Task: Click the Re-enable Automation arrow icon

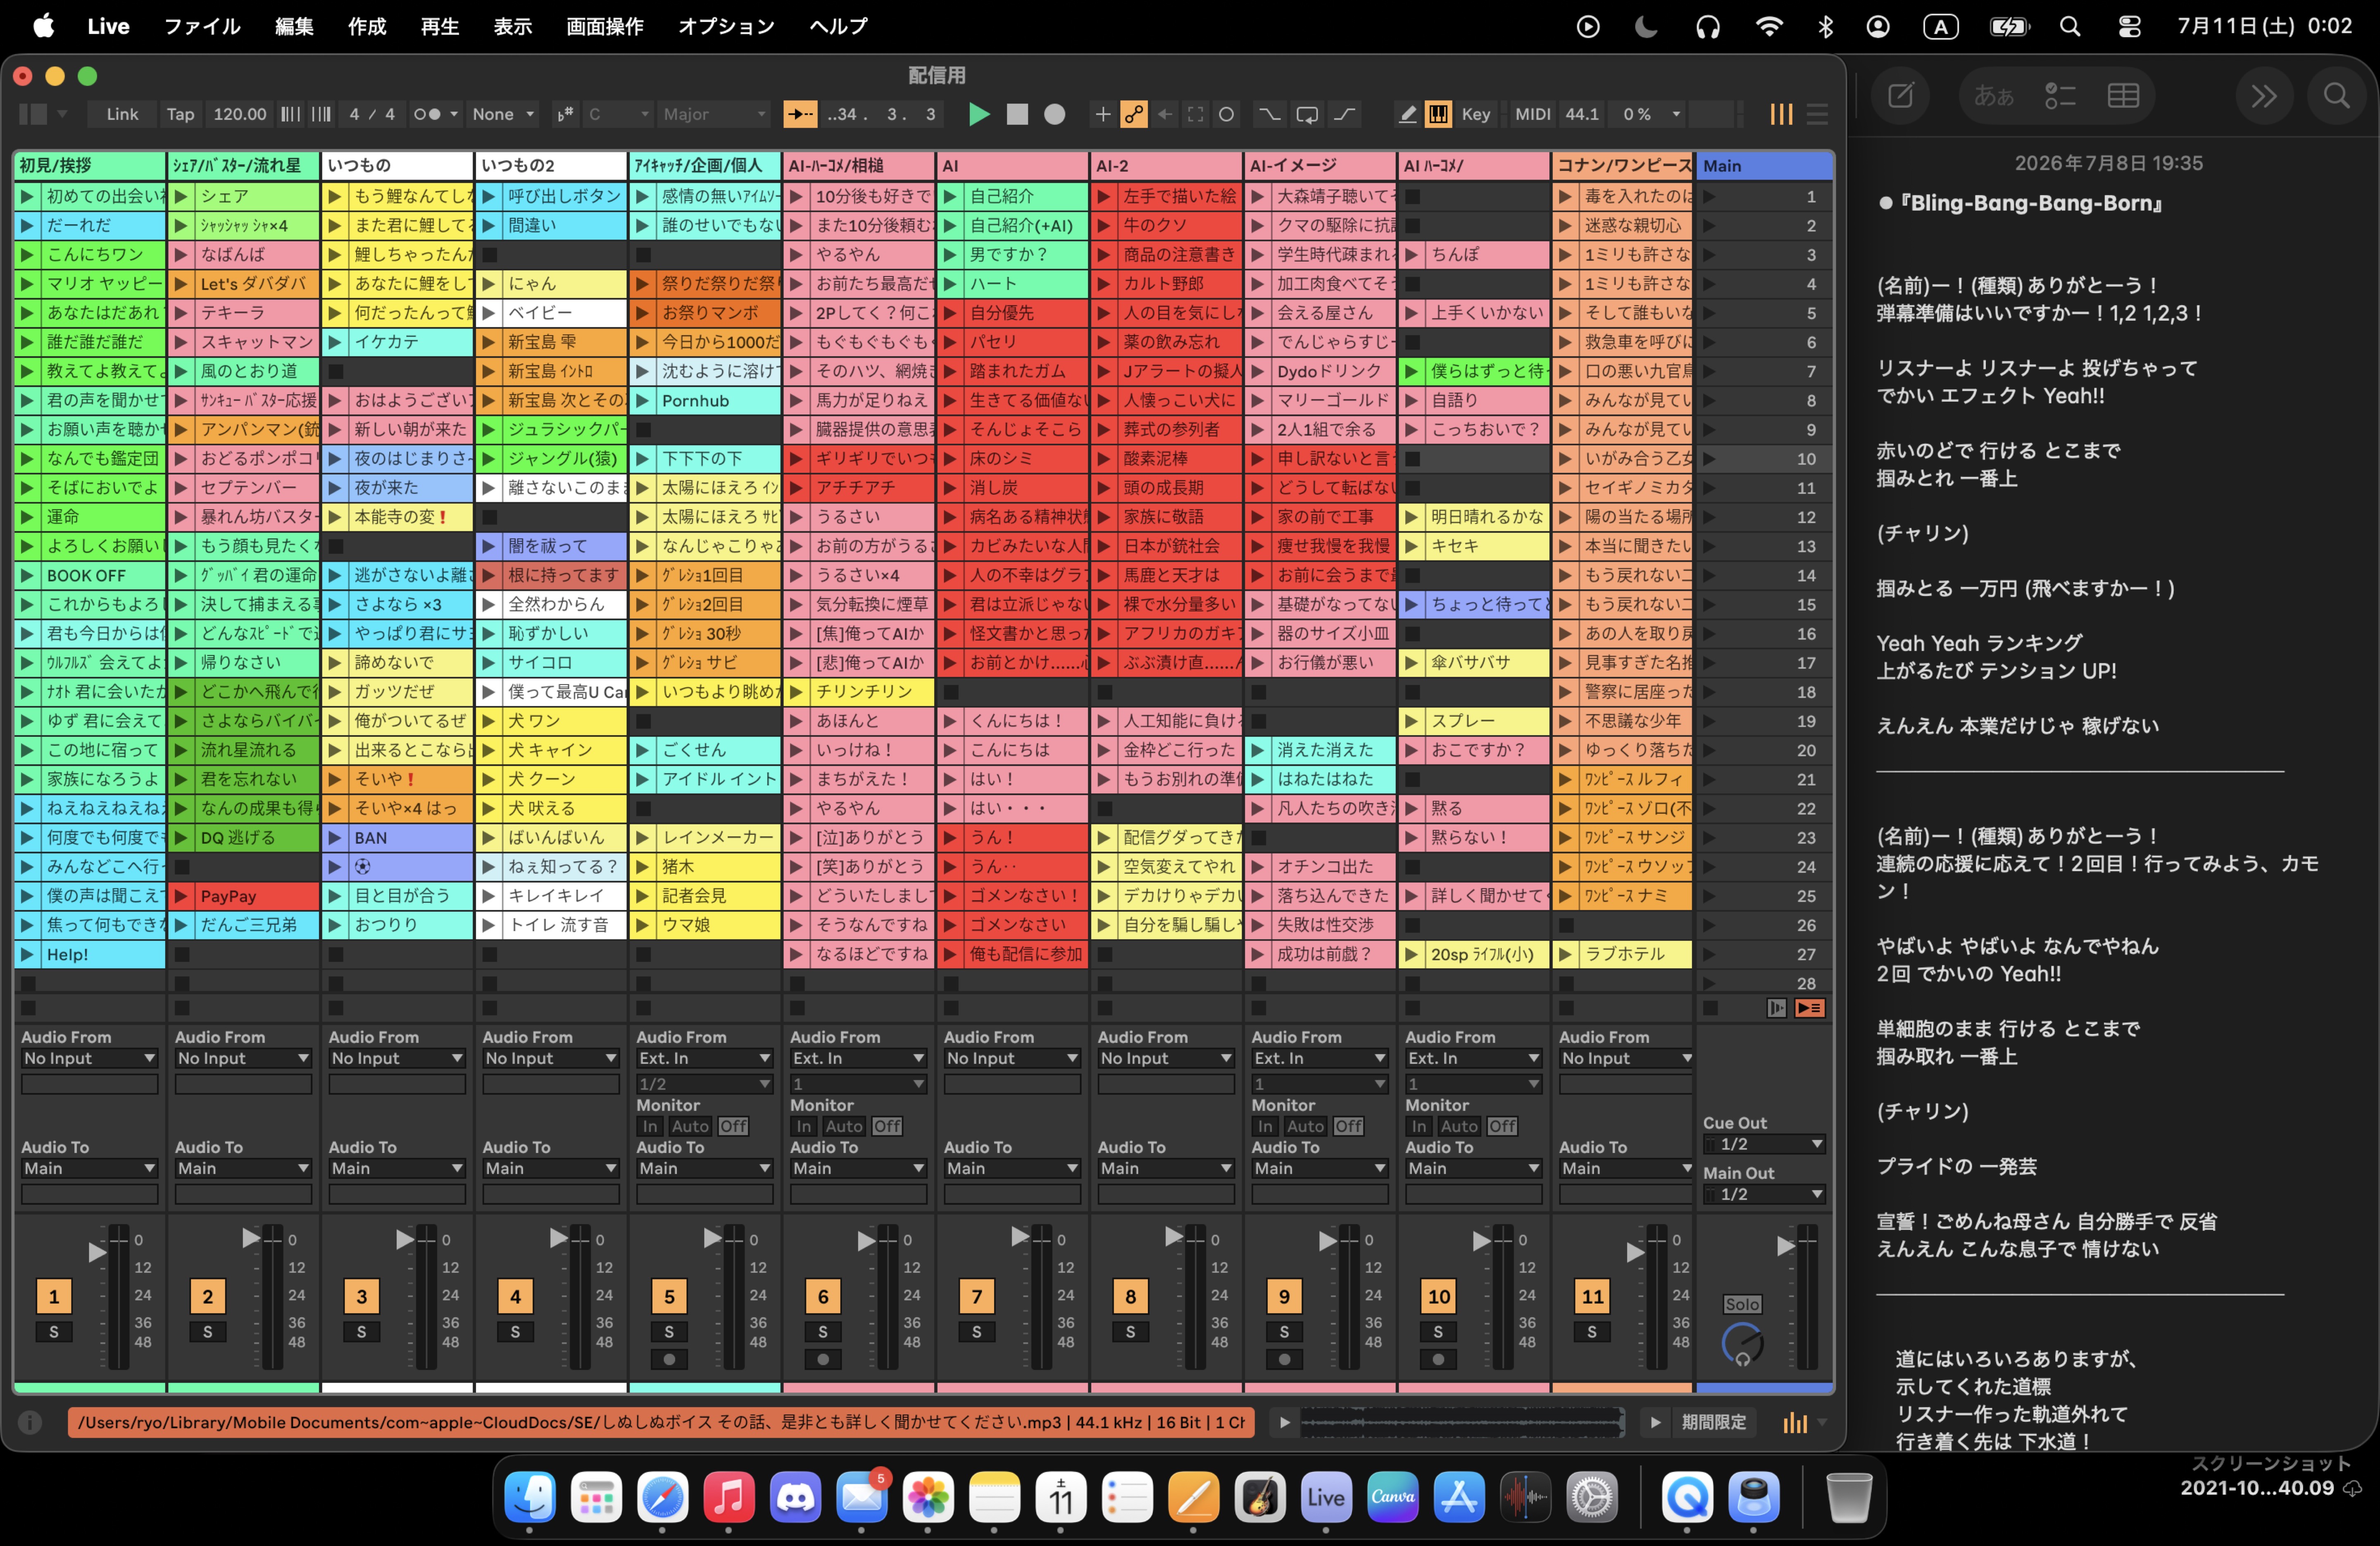Action: pos(1165,114)
